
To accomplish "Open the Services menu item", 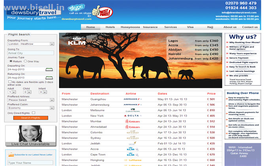I will coord(170,27).
